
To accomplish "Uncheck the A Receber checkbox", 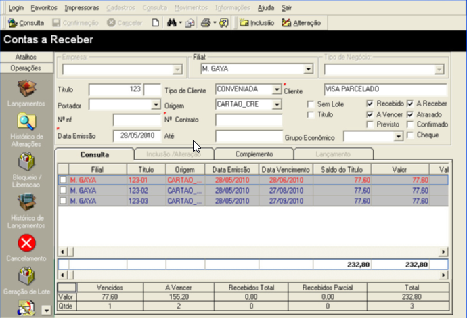I will [410, 104].
